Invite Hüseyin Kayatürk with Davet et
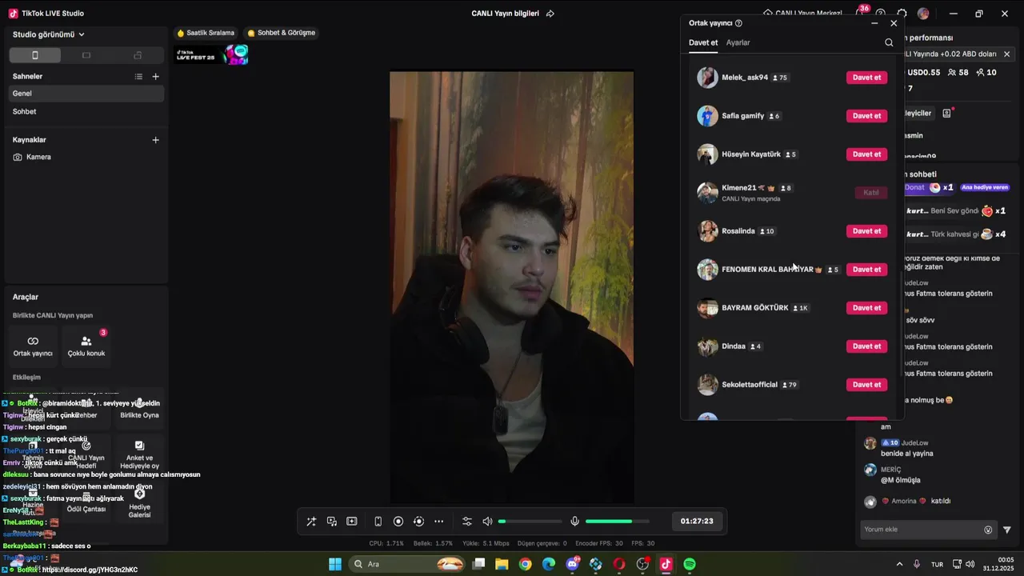 coord(866,154)
